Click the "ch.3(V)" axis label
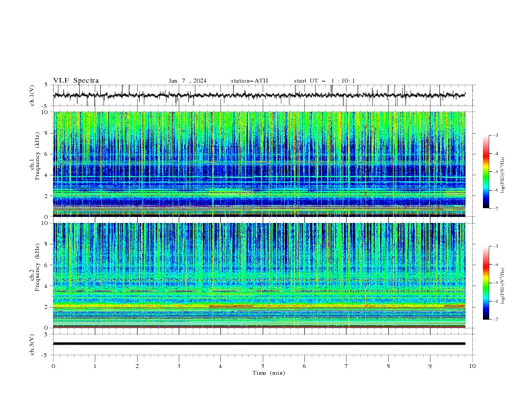This screenshot has width=532, height=411. [32, 345]
